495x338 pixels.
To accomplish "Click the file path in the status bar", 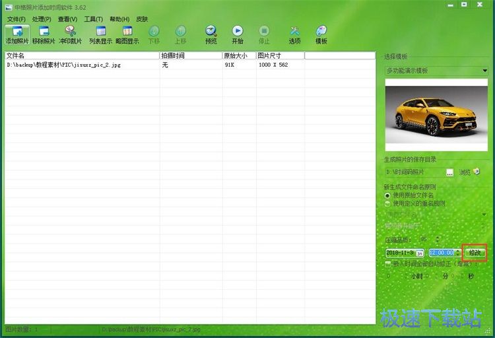I will (151, 329).
